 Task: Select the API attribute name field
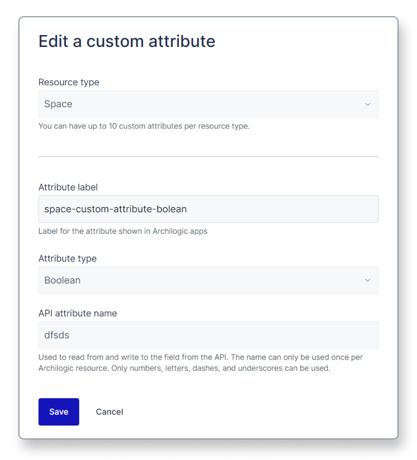point(208,335)
